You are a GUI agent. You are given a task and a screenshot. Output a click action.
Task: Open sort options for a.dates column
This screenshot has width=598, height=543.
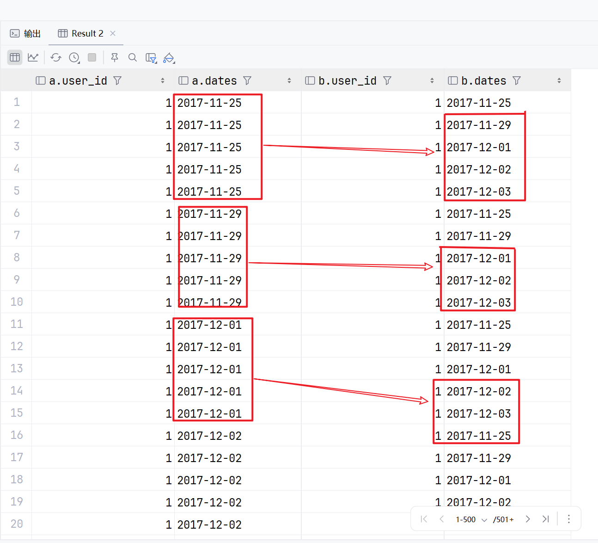[x=289, y=80]
